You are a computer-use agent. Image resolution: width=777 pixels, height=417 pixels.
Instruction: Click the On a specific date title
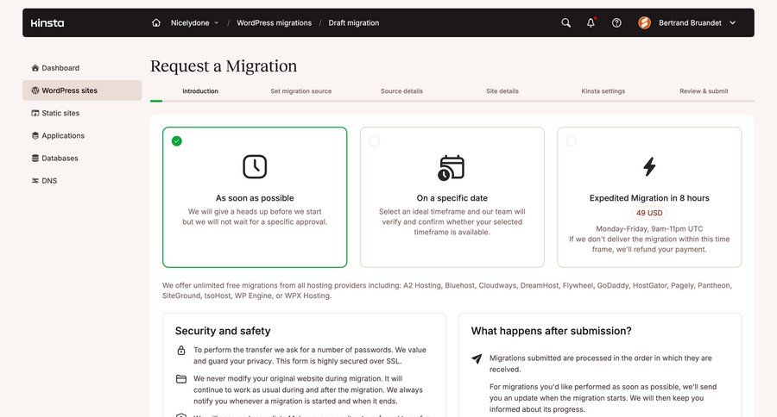click(x=452, y=198)
